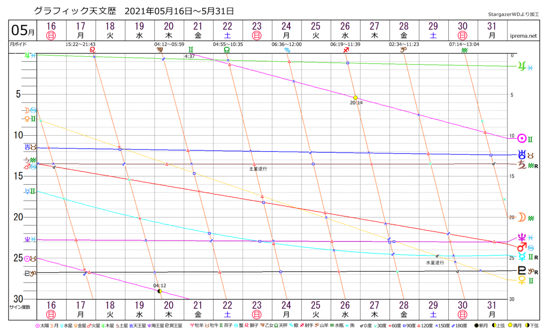
Task: Click the Aquarius symbol below 07:14～13:04
Action: tap(465, 49)
